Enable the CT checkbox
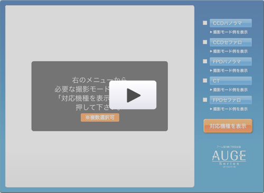This screenshot has height=193, width=264. pos(205,81)
